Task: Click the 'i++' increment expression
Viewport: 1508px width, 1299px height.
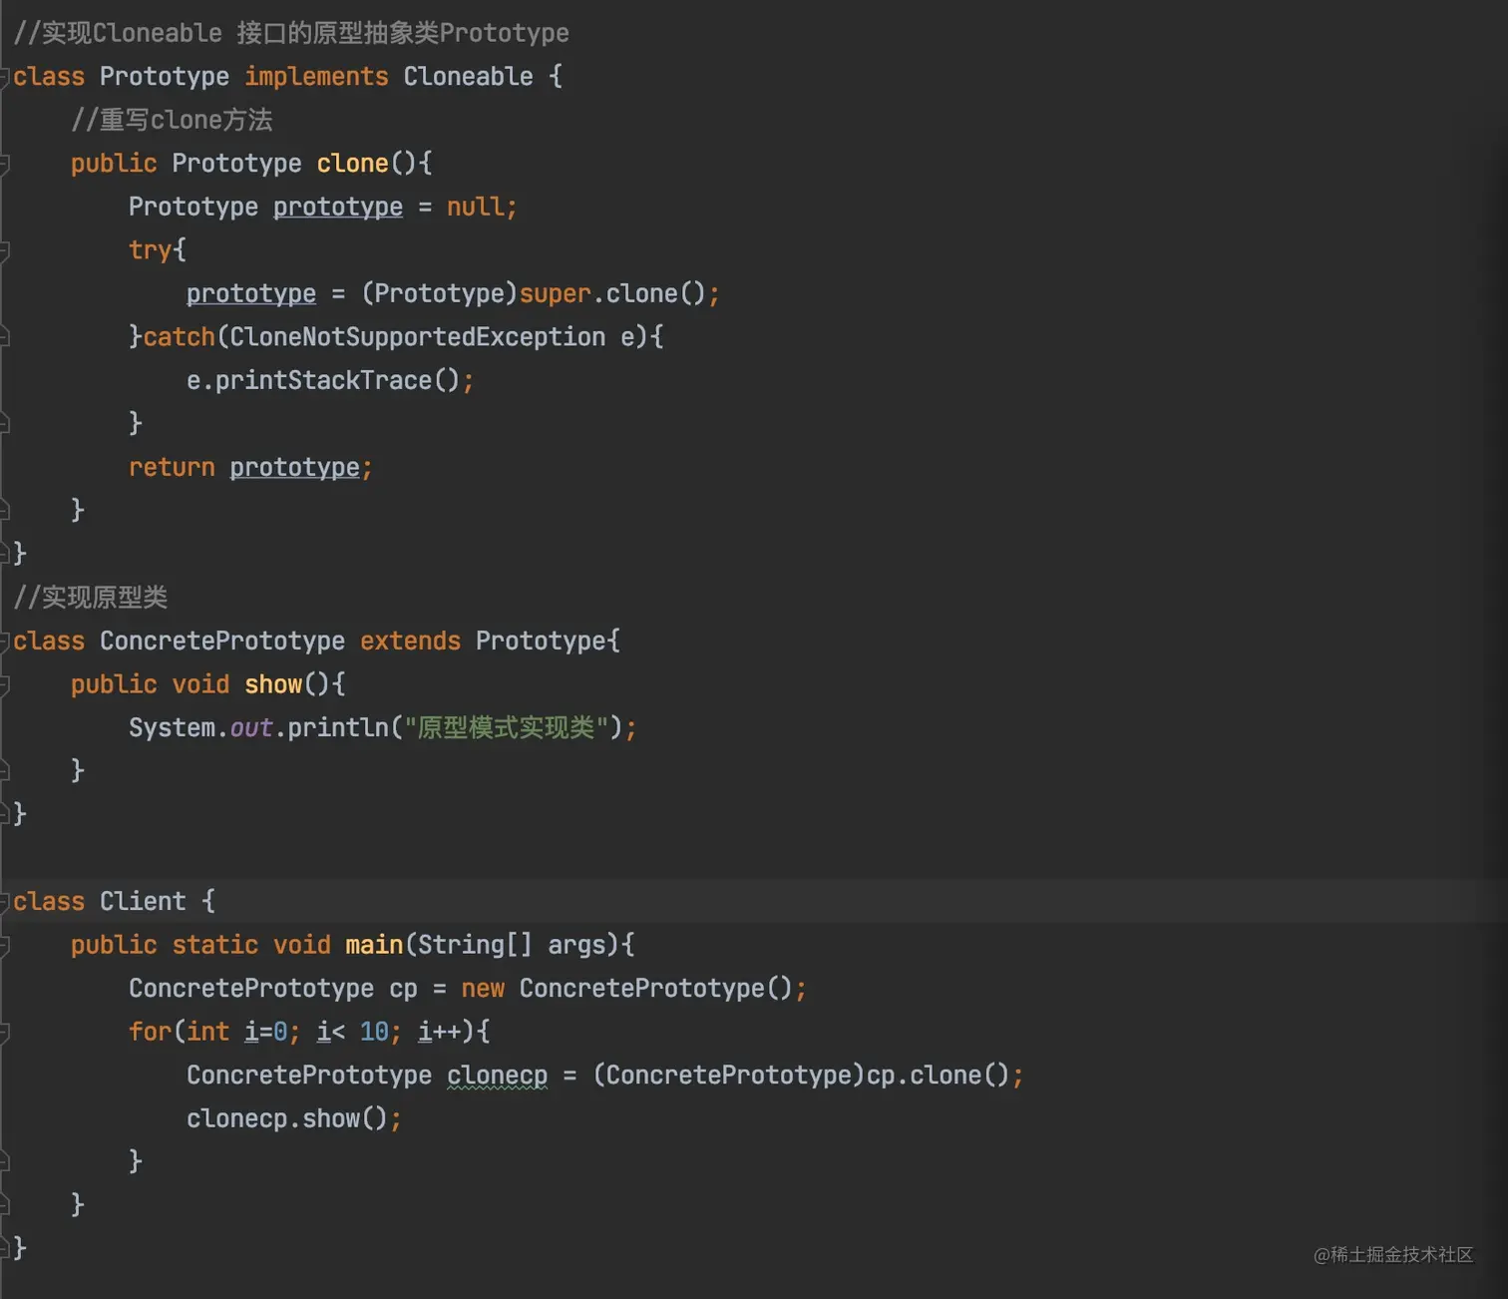Action: [x=439, y=1032]
